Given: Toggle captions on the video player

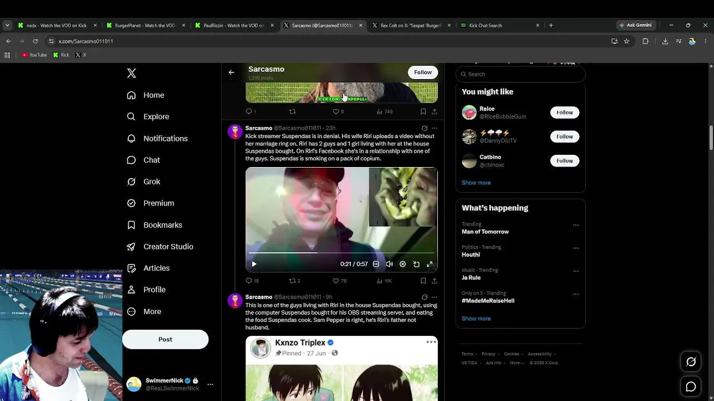Looking at the screenshot, I should click(x=376, y=264).
